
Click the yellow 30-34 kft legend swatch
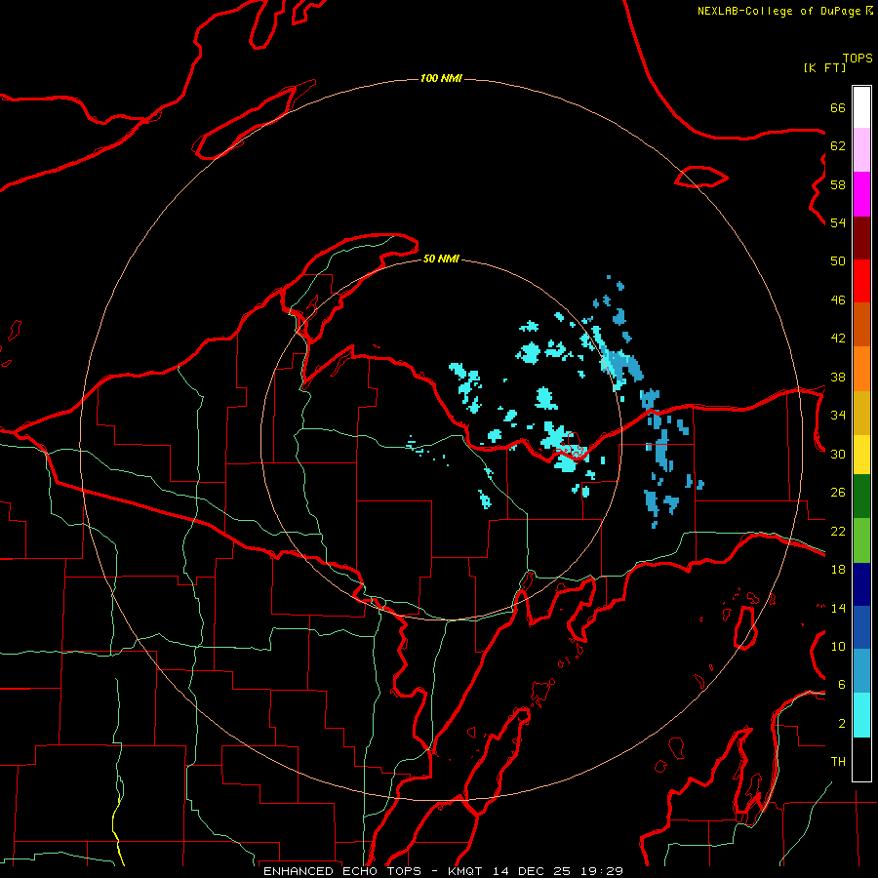[x=861, y=454]
